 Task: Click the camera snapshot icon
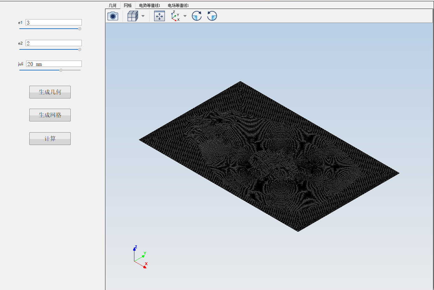coord(113,16)
